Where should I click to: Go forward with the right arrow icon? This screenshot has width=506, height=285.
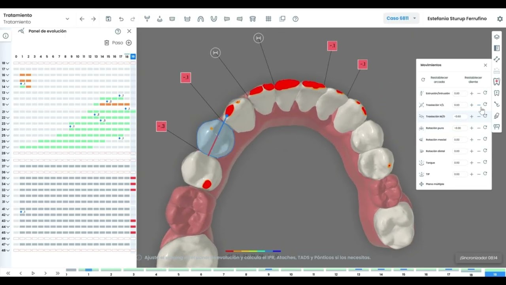pos(93,19)
